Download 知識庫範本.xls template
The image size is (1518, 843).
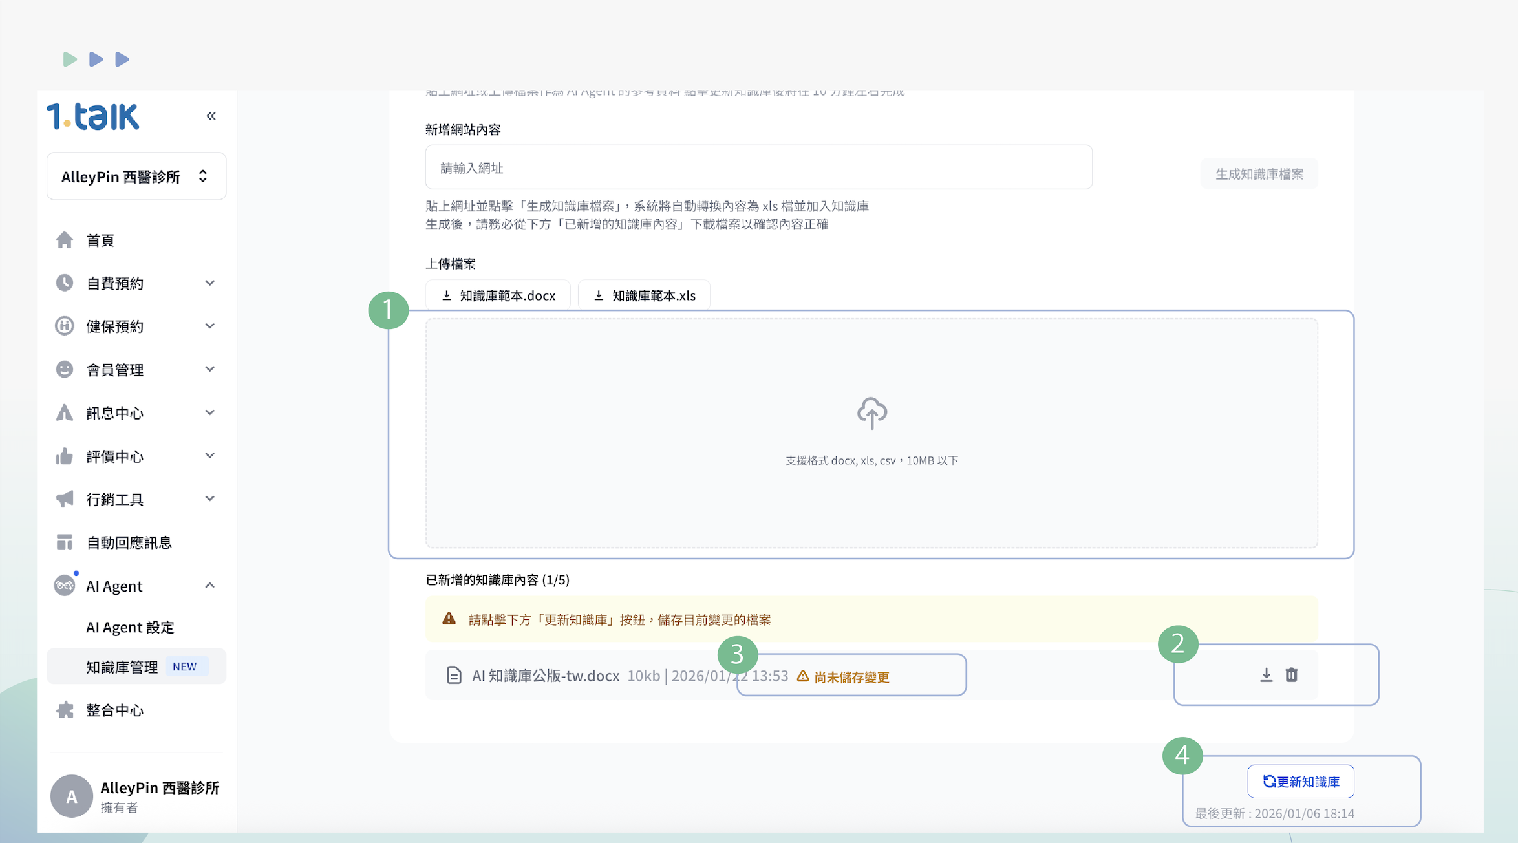645,295
